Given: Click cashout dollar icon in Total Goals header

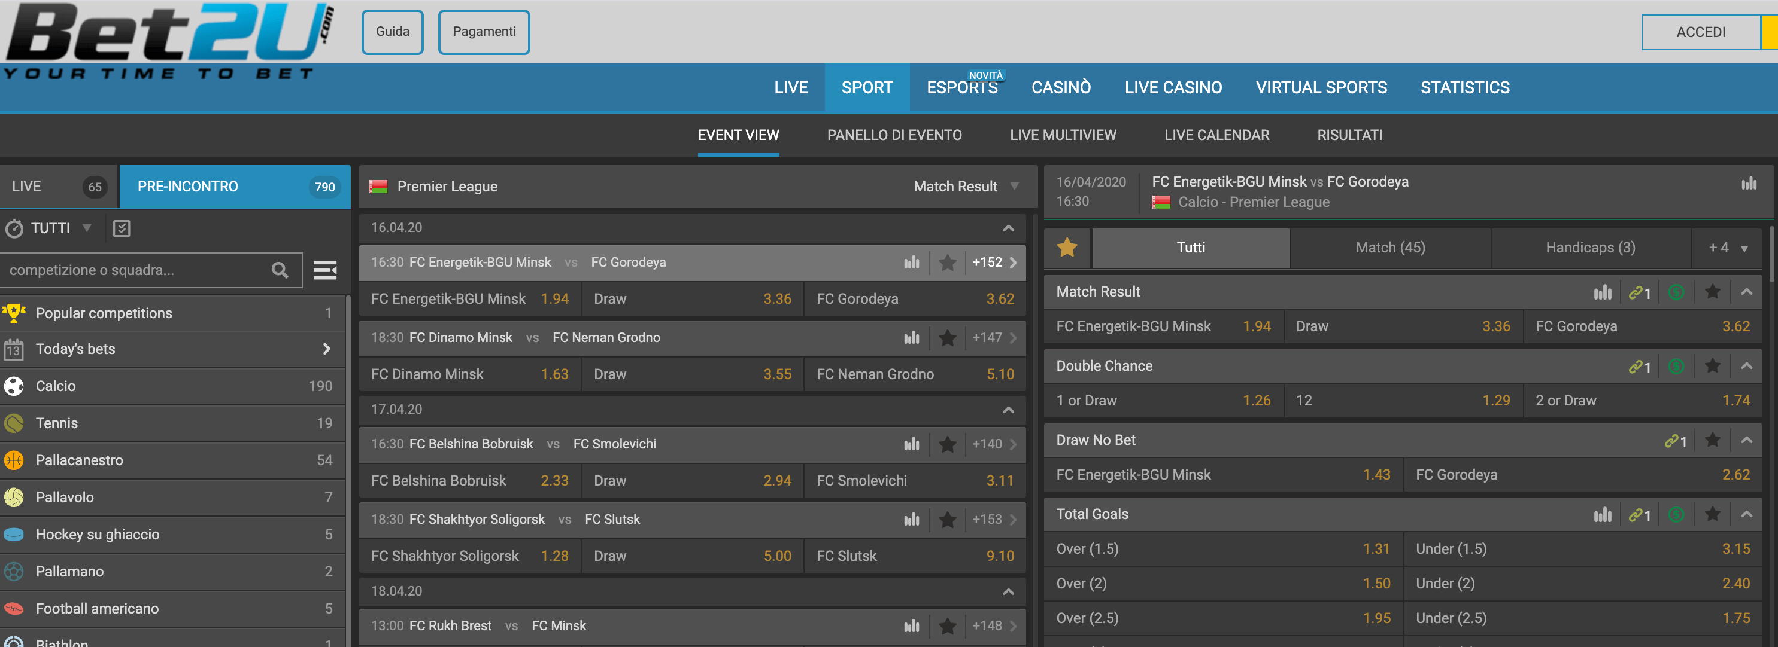Looking at the screenshot, I should tap(1676, 515).
